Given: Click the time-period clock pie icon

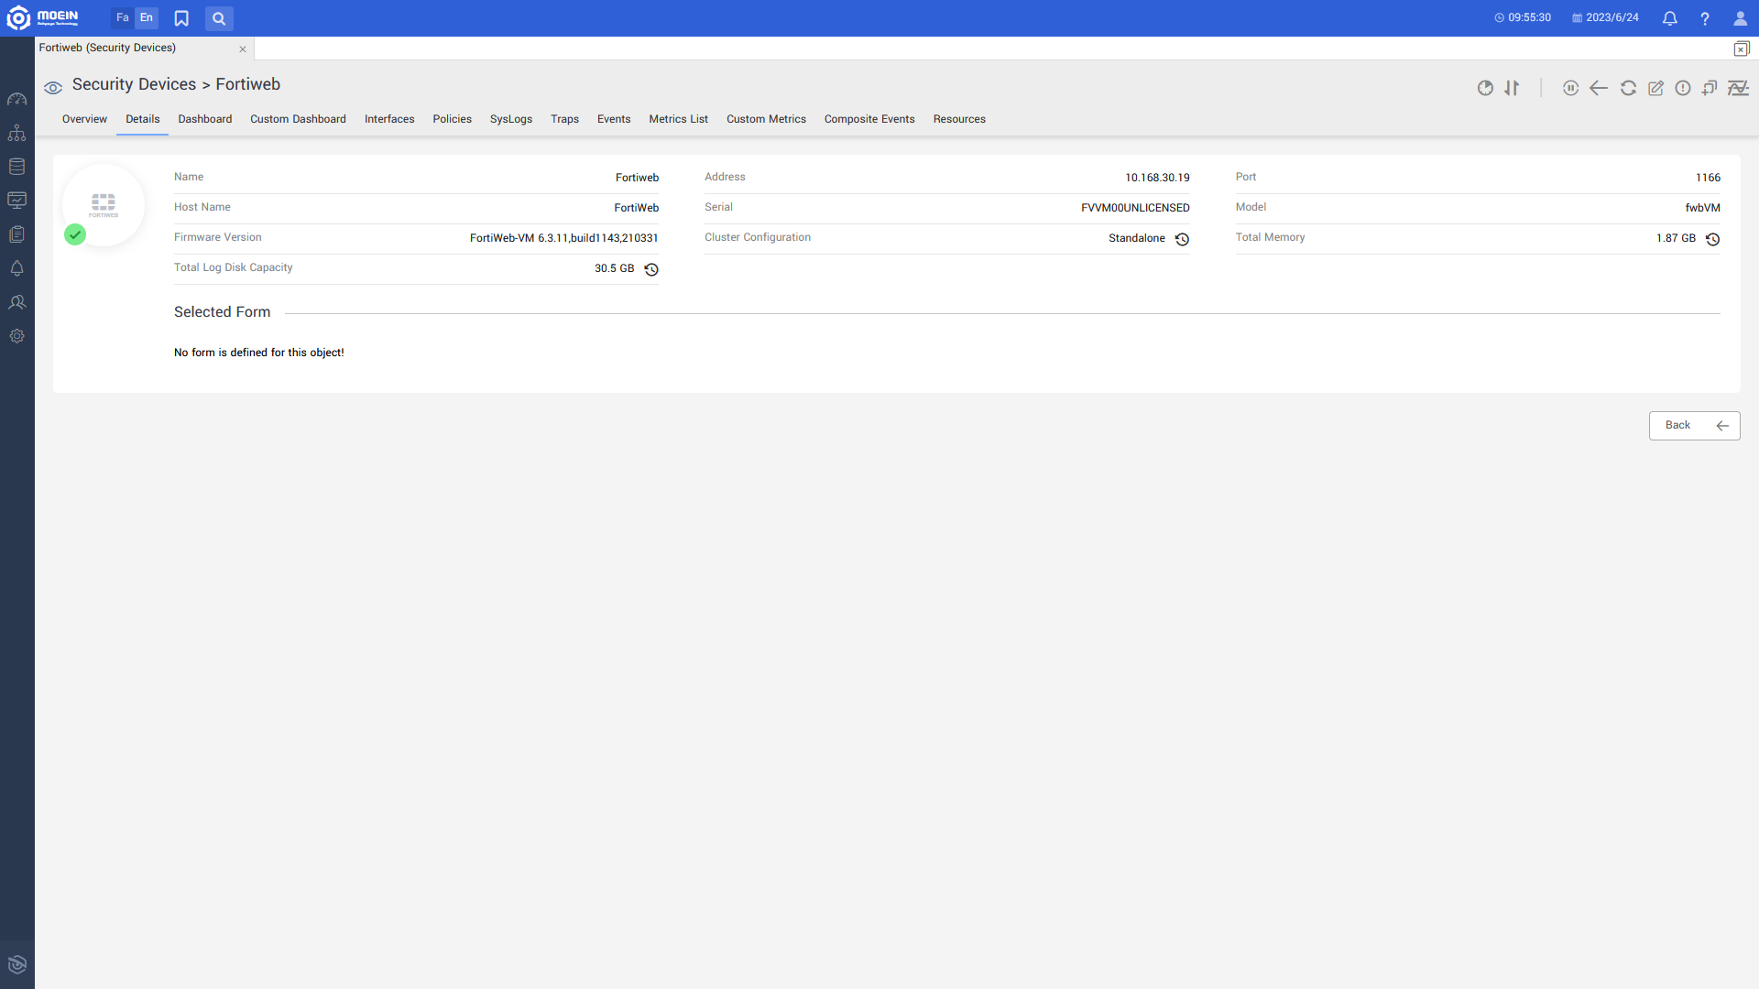Looking at the screenshot, I should pyautogui.click(x=1485, y=88).
